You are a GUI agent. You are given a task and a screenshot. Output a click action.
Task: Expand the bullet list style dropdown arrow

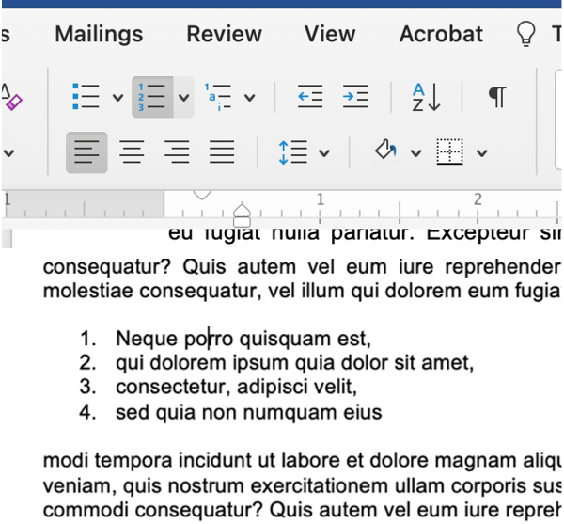pyautogui.click(x=117, y=97)
